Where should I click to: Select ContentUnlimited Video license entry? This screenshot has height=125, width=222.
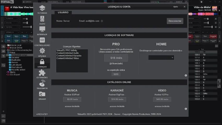(x=68, y=58)
